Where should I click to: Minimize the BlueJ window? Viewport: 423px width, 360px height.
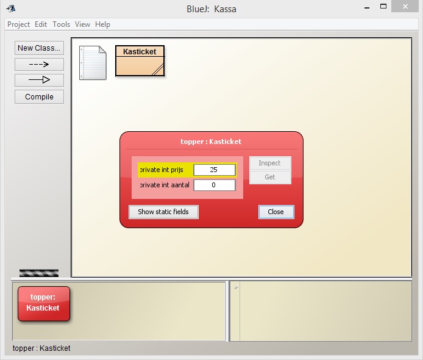point(366,7)
